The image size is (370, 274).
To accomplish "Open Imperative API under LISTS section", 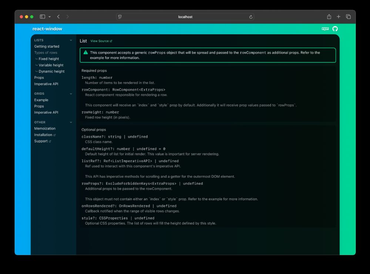I will (46, 84).
